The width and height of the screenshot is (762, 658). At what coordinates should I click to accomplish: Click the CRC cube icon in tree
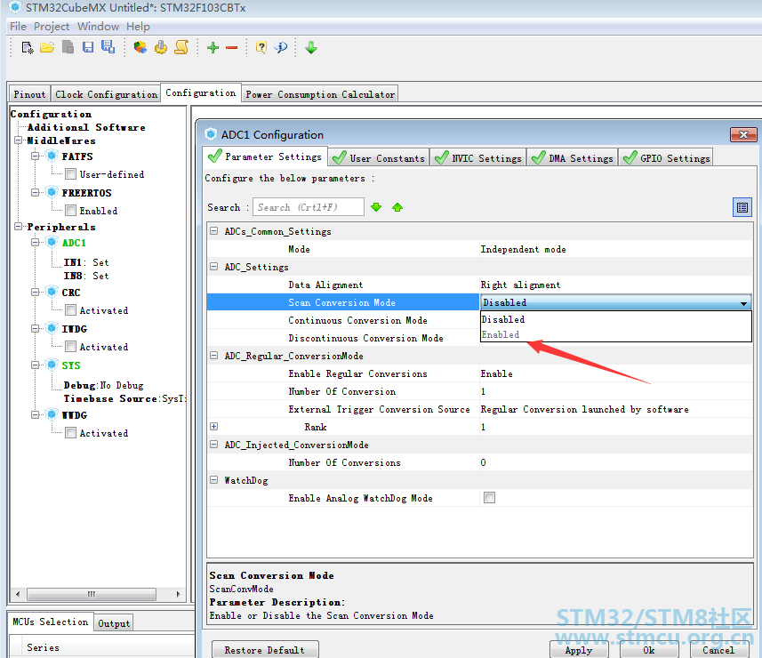(52, 292)
